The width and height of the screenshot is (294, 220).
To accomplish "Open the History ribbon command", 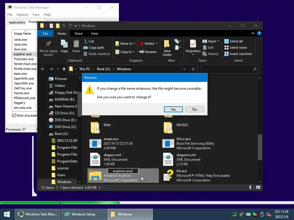I will 210,54.
